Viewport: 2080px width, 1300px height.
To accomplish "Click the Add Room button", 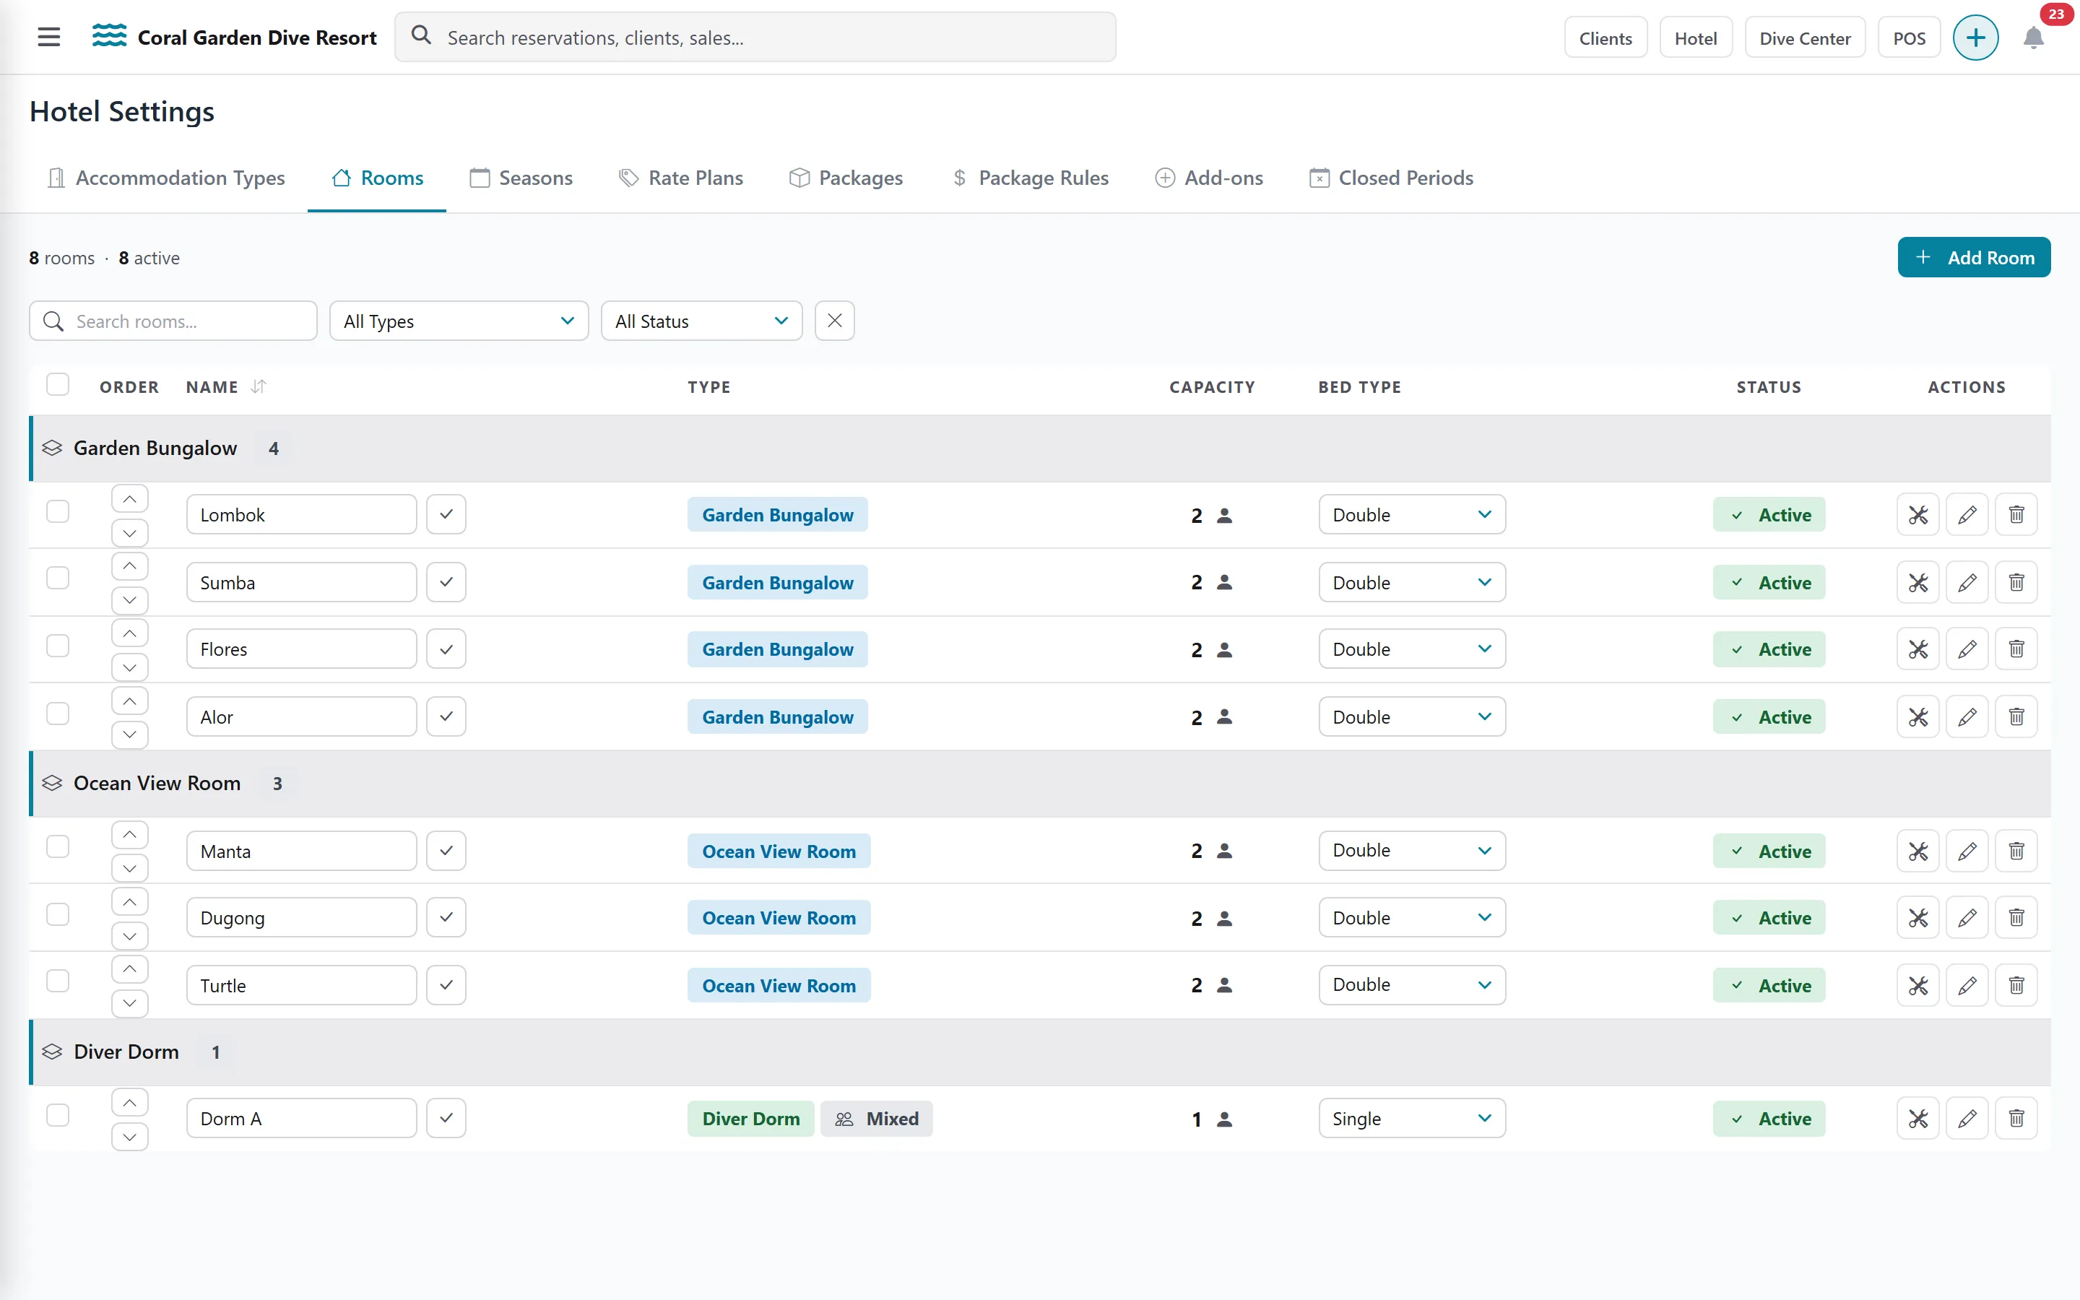I will 1973,257.
